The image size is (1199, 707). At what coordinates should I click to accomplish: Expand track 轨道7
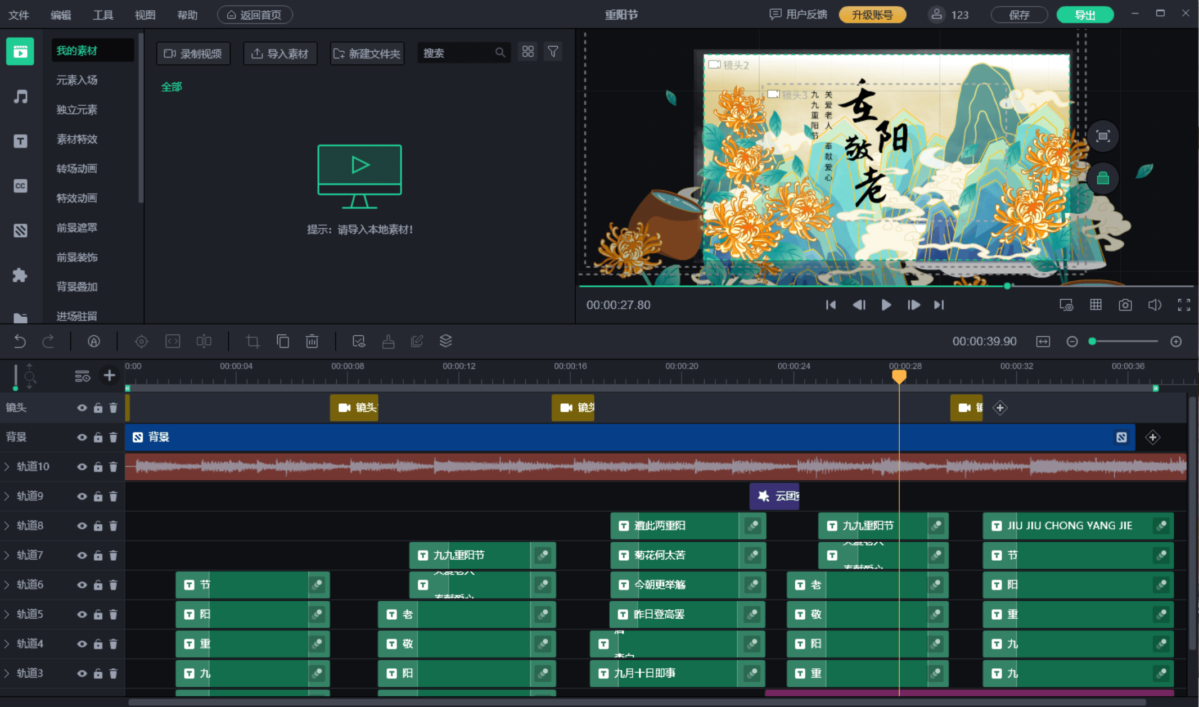7,555
